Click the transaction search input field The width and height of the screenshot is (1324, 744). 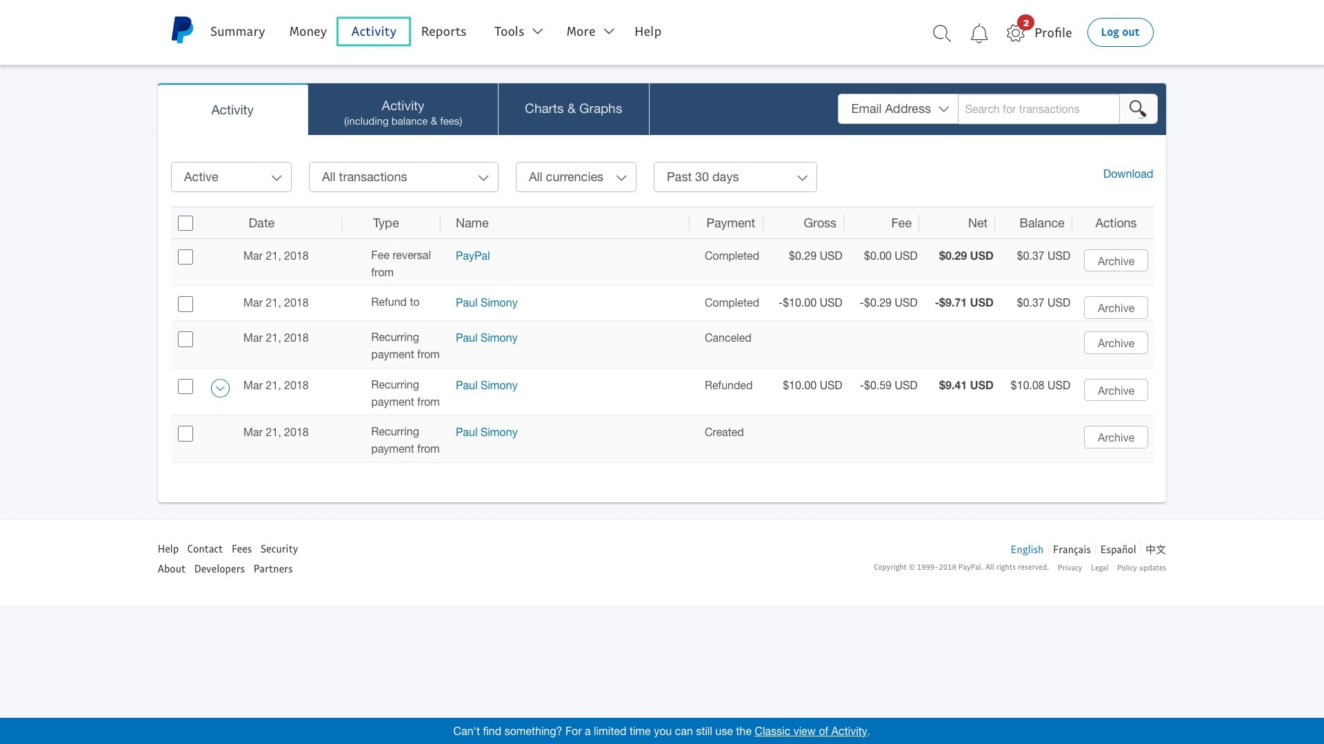[1039, 108]
